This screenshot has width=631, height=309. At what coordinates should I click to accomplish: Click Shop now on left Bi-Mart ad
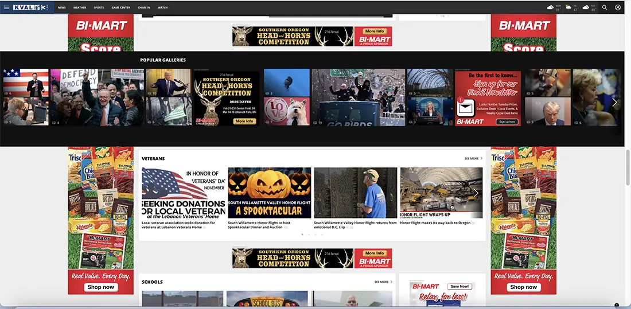tap(100, 287)
